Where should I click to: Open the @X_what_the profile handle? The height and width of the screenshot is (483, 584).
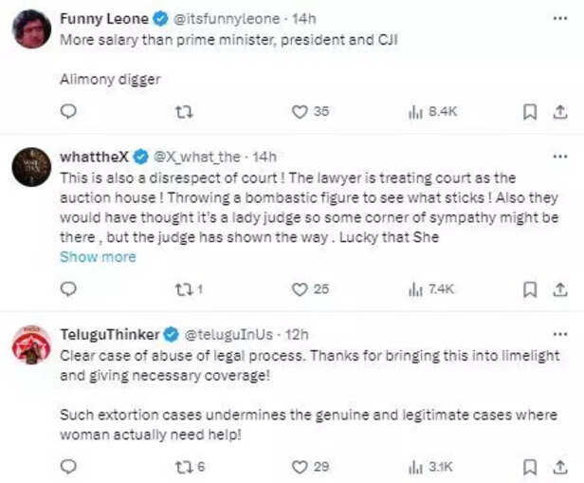coord(200,157)
